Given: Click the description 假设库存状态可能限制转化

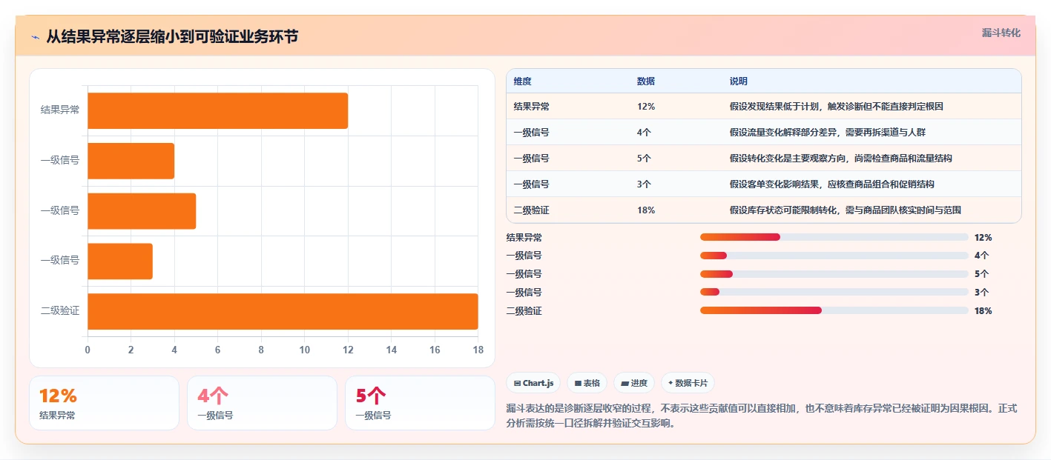Looking at the screenshot, I should coord(846,210).
